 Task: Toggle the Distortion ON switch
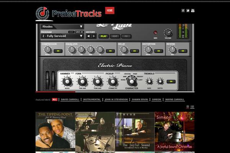pos(159,51)
